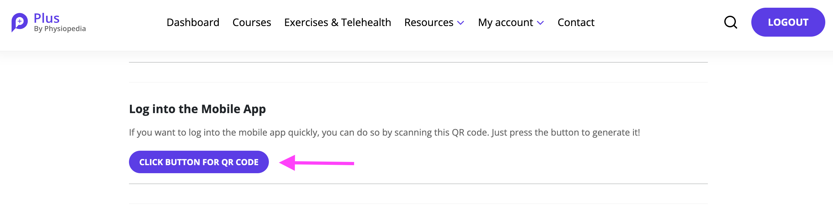Open Exercises & Telehealth
This screenshot has height=214, width=833.
pyautogui.click(x=338, y=22)
